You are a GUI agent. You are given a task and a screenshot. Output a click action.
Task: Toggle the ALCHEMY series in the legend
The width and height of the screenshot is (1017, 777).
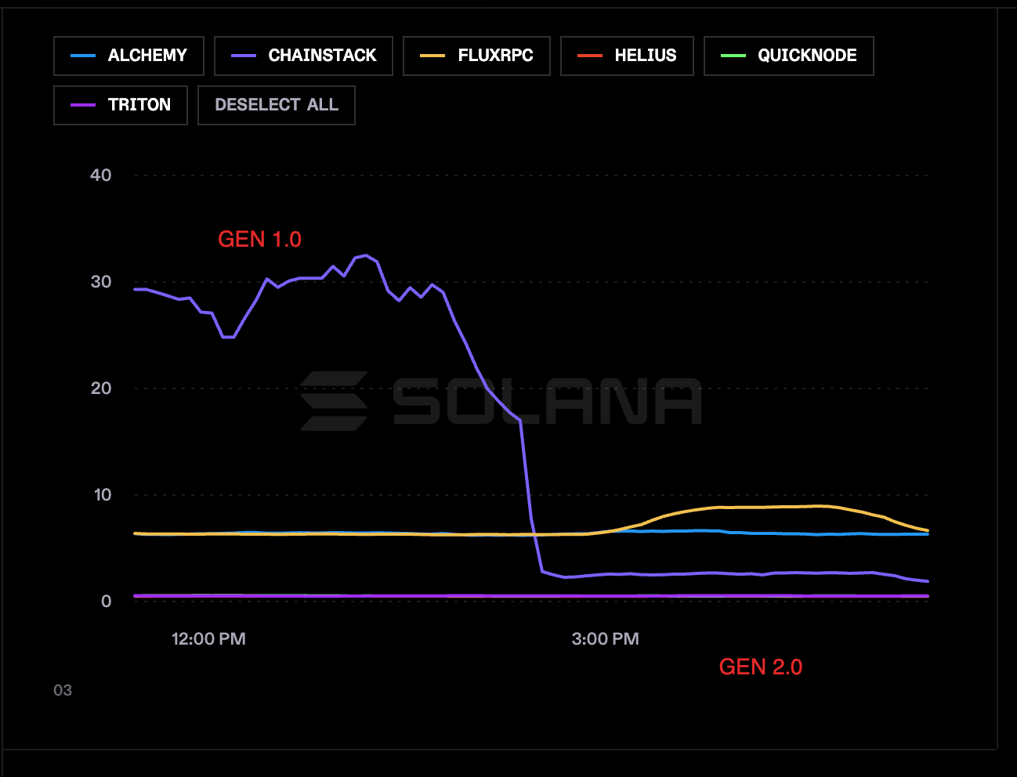click(128, 56)
